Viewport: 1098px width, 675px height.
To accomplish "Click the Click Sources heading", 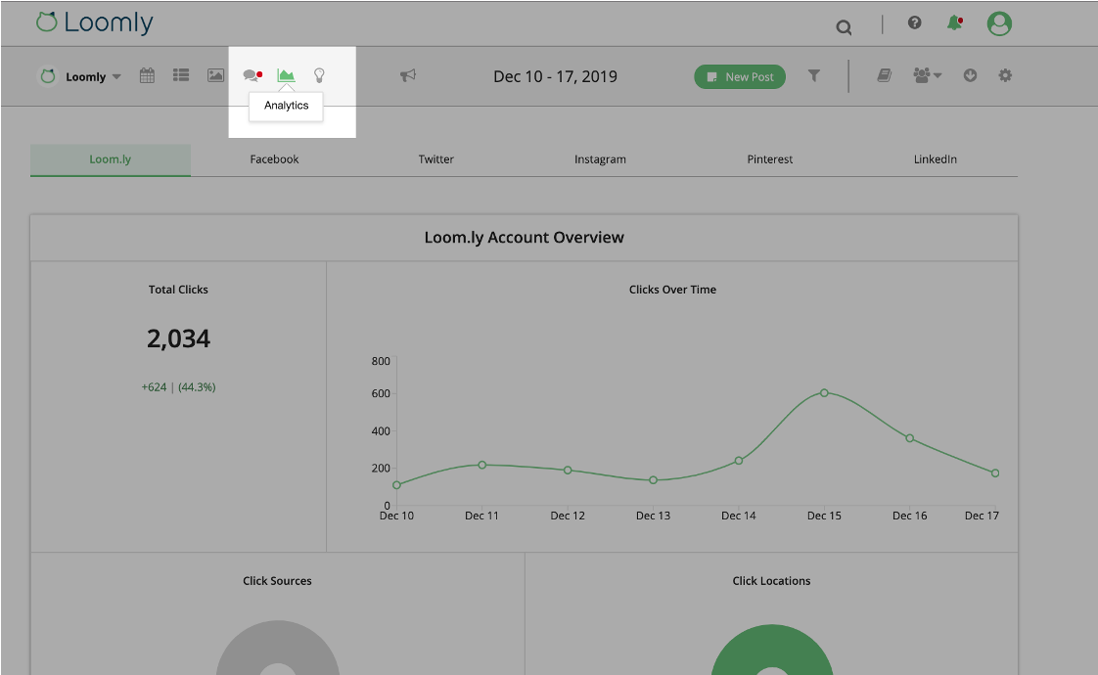I will (277, 581).
